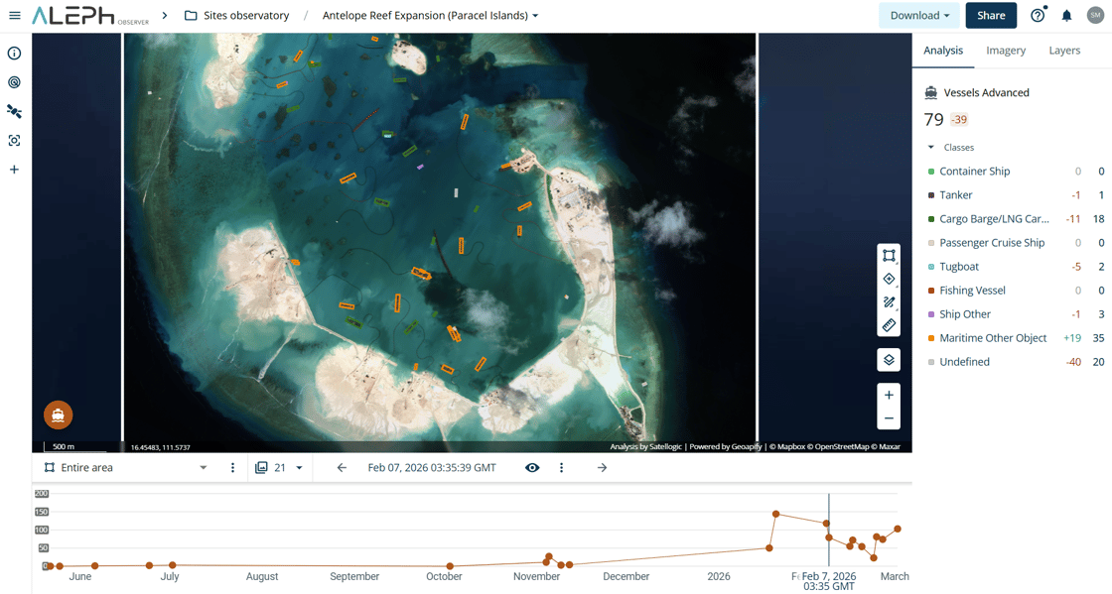Select the satellite tasking icon in sidebar
The height and width of the screenshot is (594, 1112).
click(14, 112)
